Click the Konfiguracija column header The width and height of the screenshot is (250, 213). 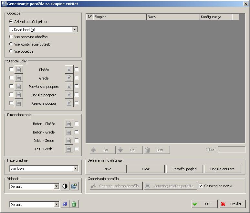[x=216, y=17]
